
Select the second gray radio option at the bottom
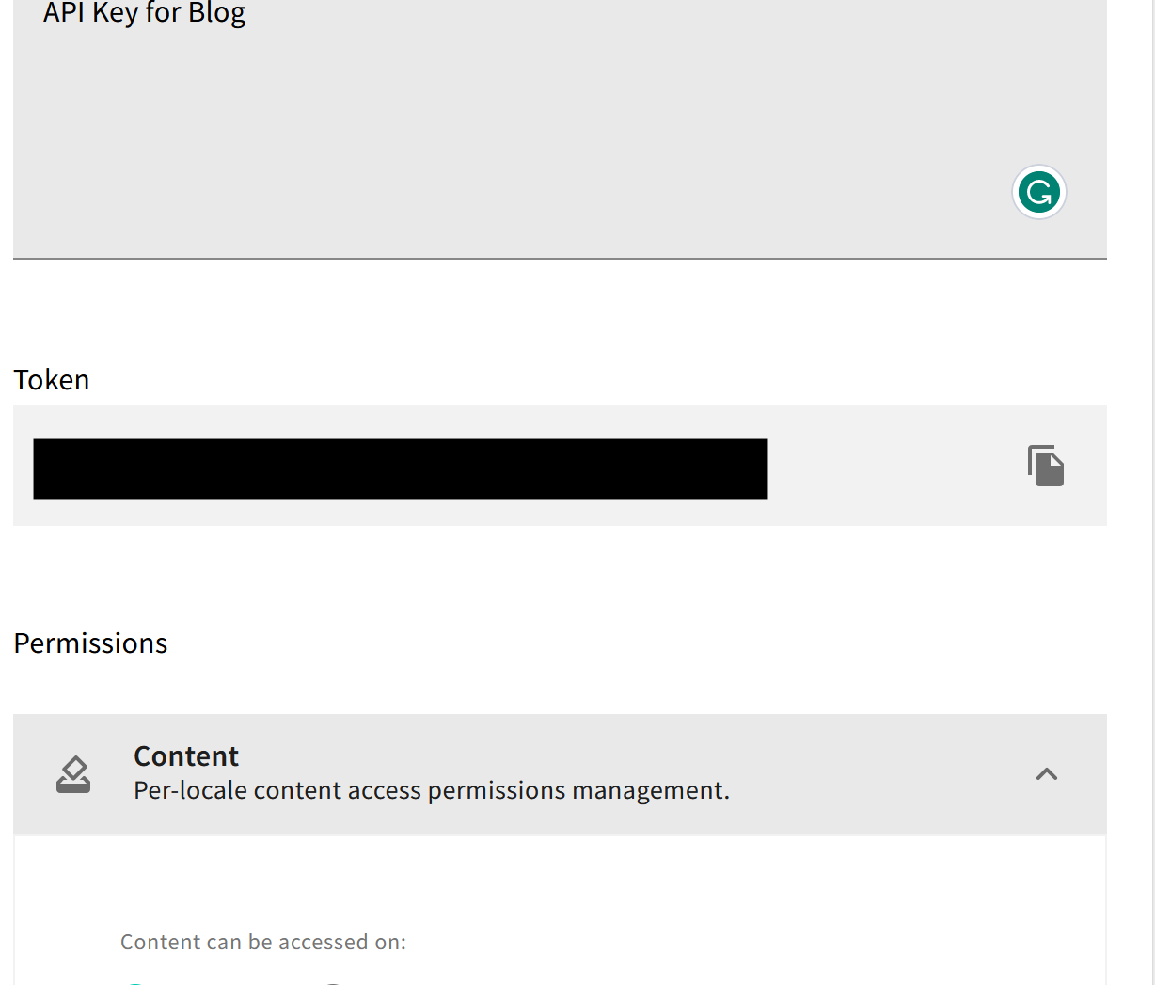pos(332,982)
